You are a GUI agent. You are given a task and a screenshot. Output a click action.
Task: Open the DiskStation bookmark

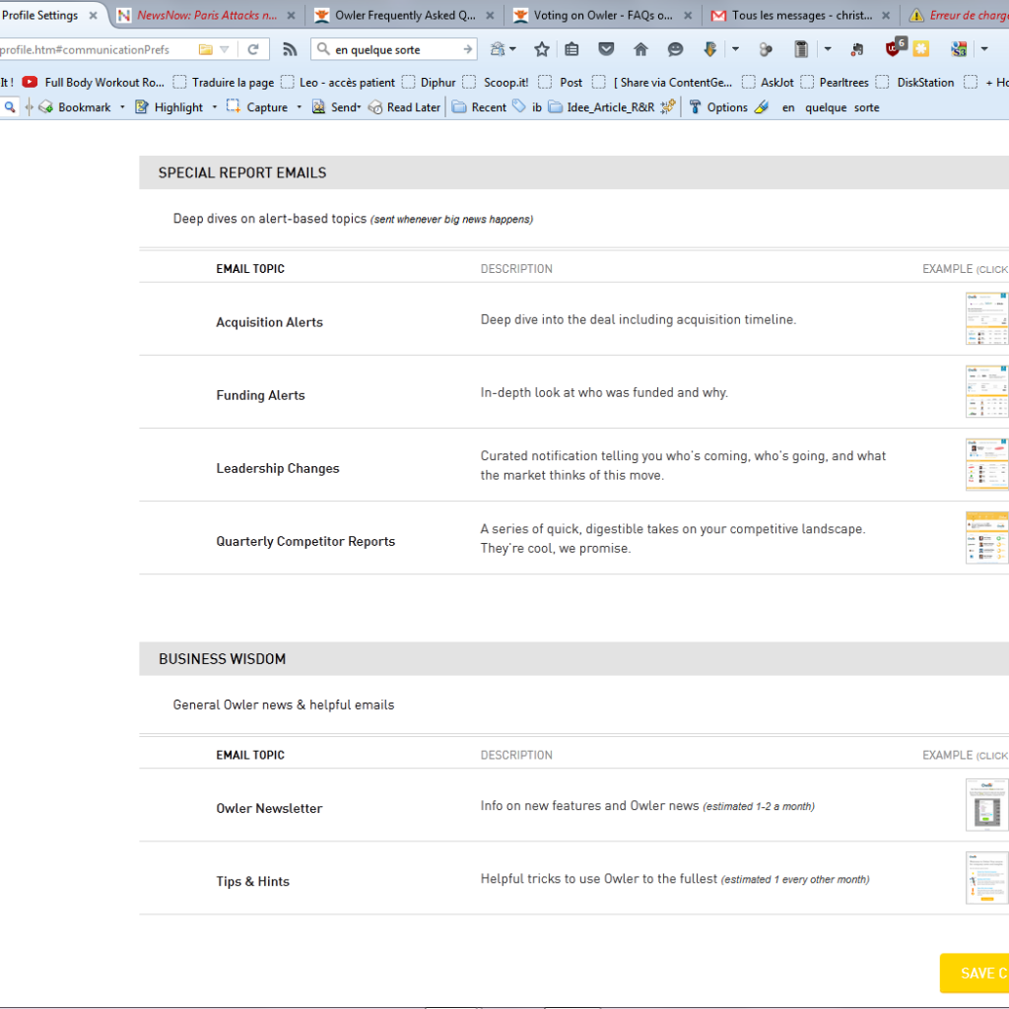915,83
